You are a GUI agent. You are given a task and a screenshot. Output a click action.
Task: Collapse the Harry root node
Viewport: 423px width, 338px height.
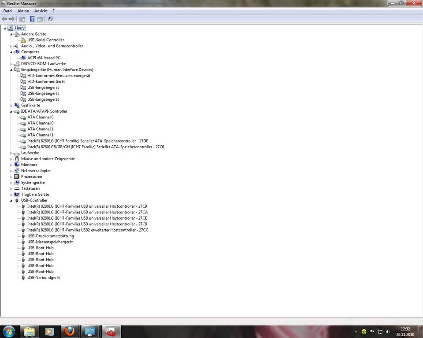tap(5, 28)
